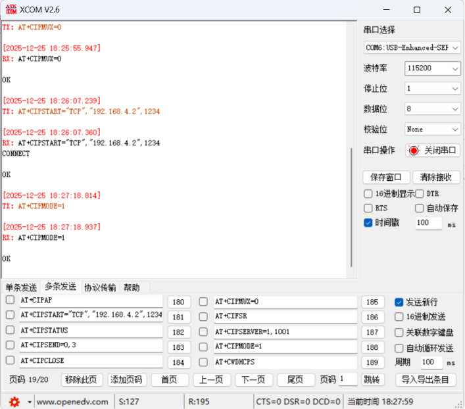
Task: Expand the arrow next to the gear icon
Action: coord(30,402)
